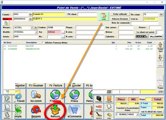Close the Point de Vente window

pos(162,2)
